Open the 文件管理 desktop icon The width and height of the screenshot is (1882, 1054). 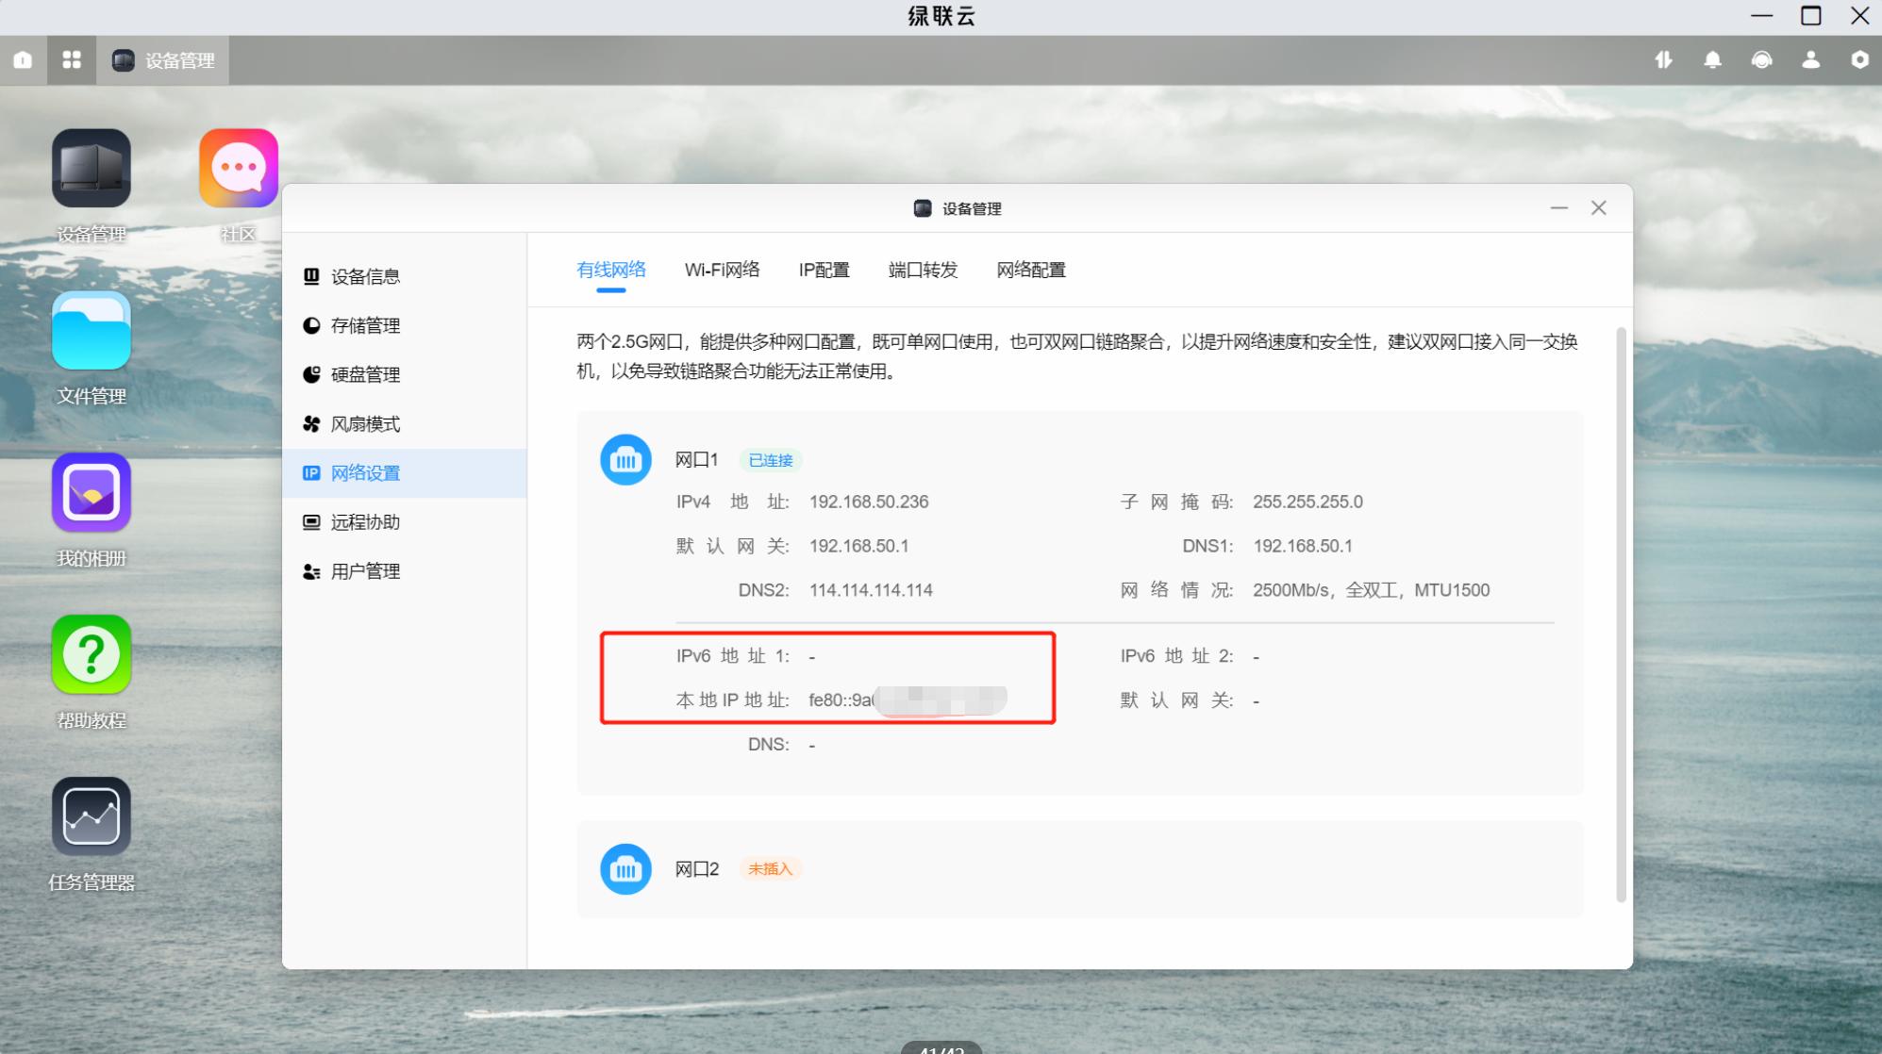point(91,330)
